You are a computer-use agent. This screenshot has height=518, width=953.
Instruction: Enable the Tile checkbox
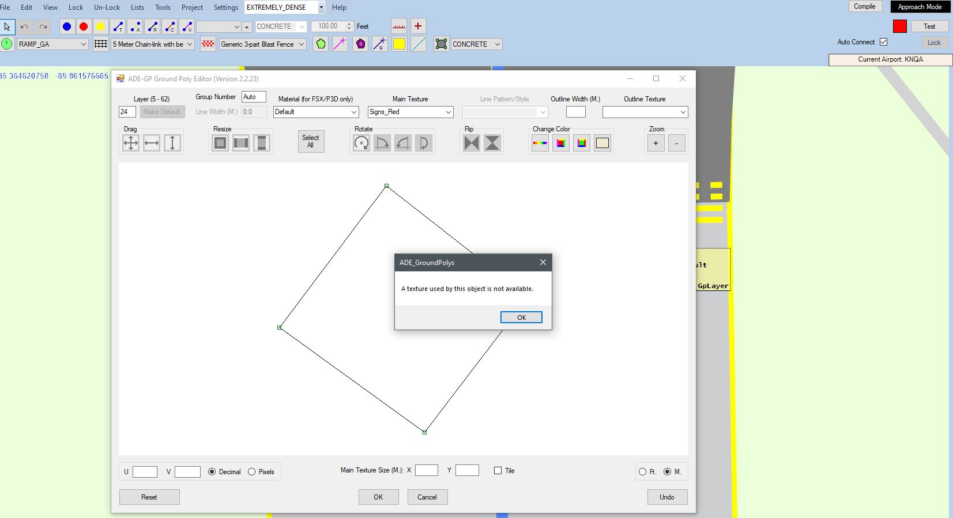[498, 471]
